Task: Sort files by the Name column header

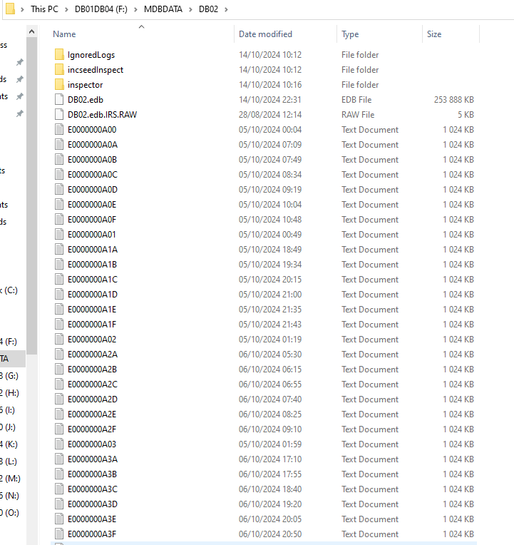Action: (64, 34)
